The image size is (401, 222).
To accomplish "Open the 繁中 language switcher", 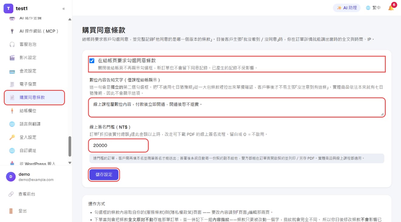I will (373, 8).
